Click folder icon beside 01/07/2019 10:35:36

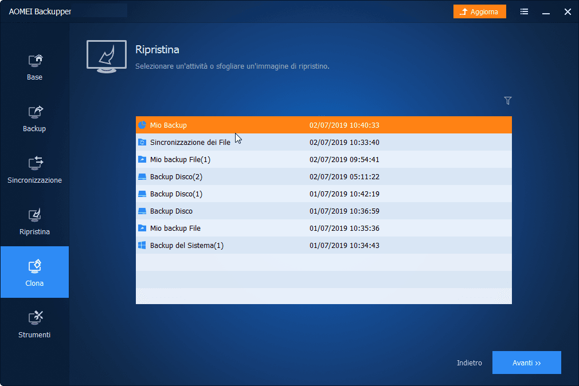tap(142, 228)
